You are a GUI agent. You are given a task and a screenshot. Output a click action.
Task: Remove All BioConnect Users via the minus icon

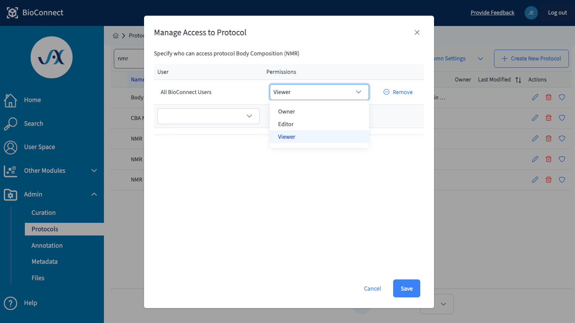[x=386, y=92]
